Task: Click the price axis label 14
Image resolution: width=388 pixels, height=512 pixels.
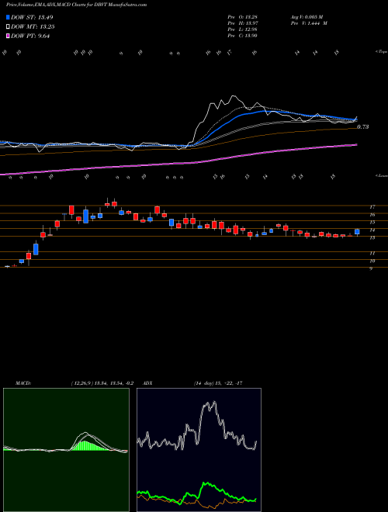Action: point(372,230)
